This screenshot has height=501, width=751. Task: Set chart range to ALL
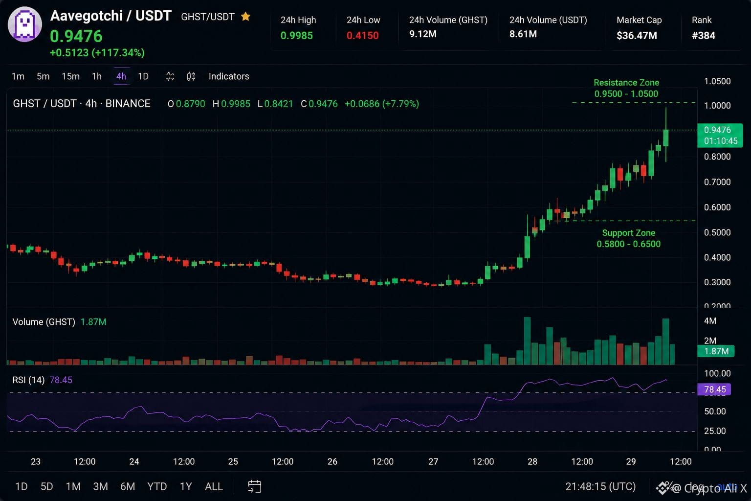click(214, 486)
